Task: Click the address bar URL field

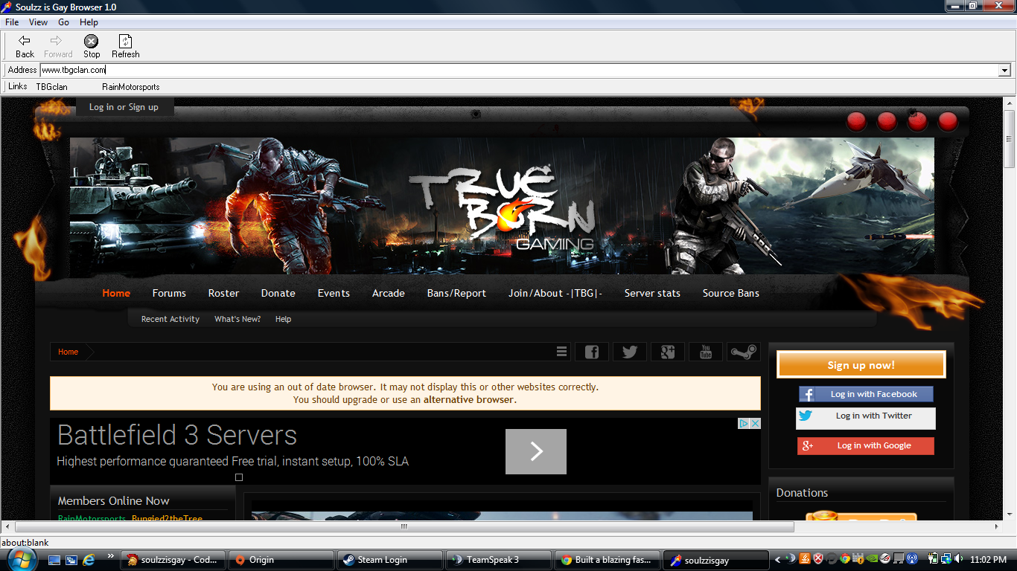Action: 519,70
